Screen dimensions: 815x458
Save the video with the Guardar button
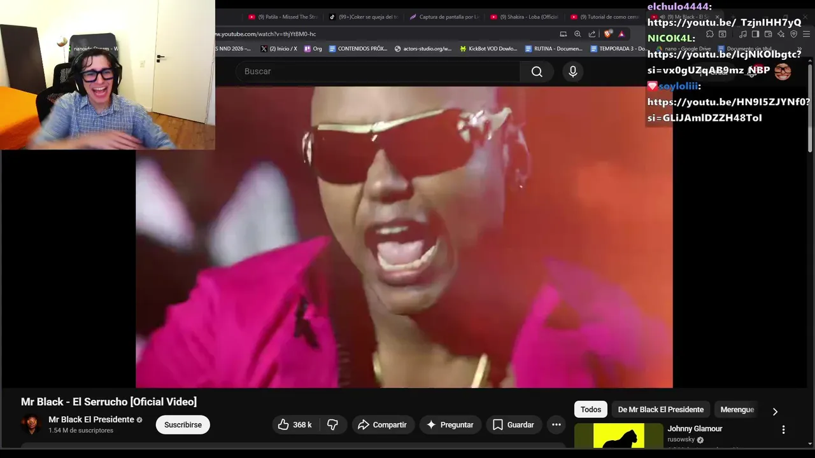tap(513, 425)
